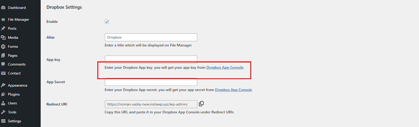Screen dimensions: 419x127
Task: Click the Settings sliders icon
Action: pos(3,121)
